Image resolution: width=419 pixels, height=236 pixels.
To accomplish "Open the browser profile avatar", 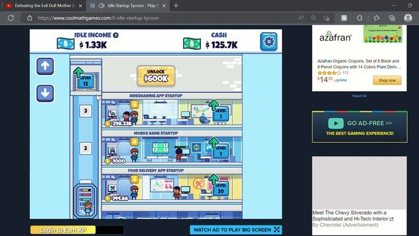I will pos(408,18).
